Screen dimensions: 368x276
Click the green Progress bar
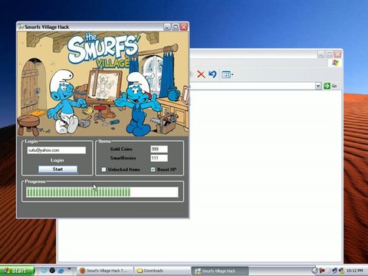point(102,192)
